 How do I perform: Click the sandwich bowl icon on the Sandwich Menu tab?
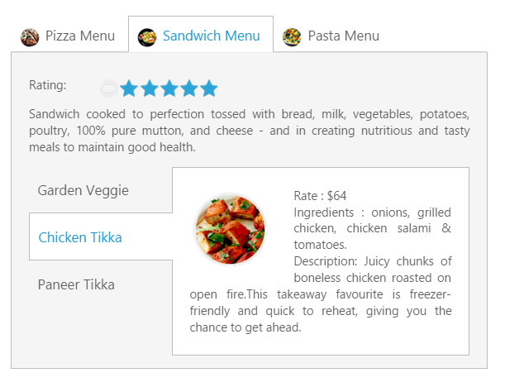(147, 37)
